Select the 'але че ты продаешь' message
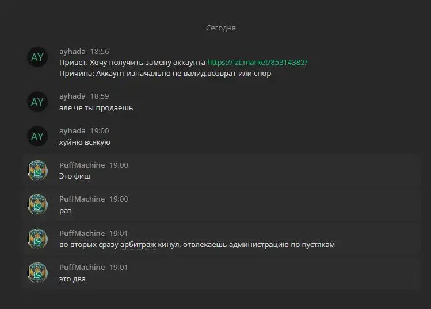The width and height of the screenshot is (431, 309). 96,108
